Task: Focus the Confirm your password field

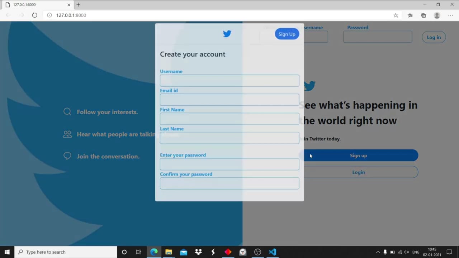Action: click(229, 183)
